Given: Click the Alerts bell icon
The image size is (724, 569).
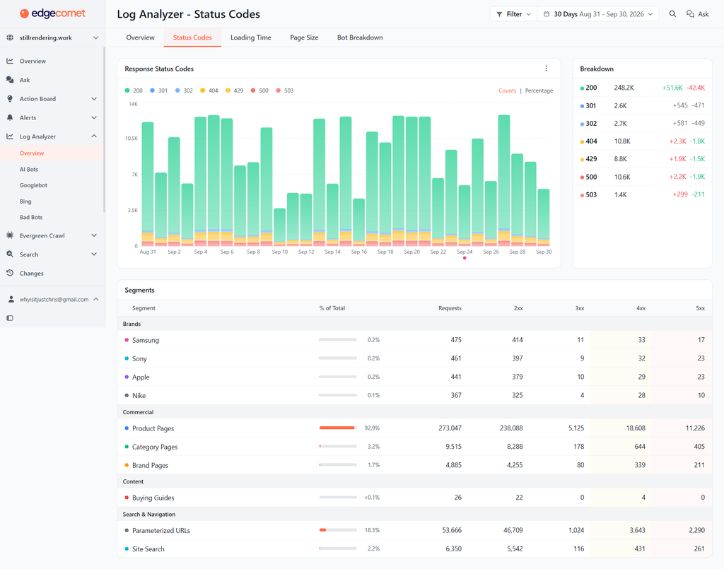Looking at the screenshot, I should [x=10, y=117].
